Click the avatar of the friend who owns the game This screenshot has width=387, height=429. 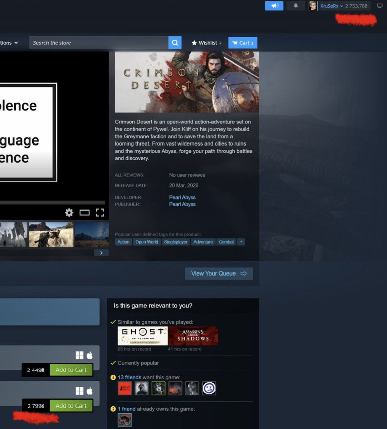tap(124, 420)
